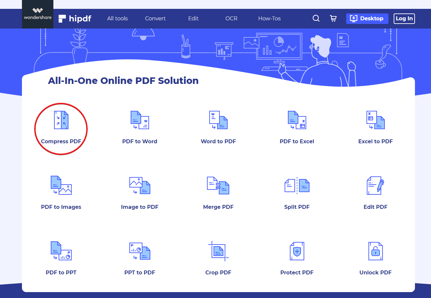Select the Word to PDF icon
Viewport: 431px width, 298px height.
tap(218, 120)
